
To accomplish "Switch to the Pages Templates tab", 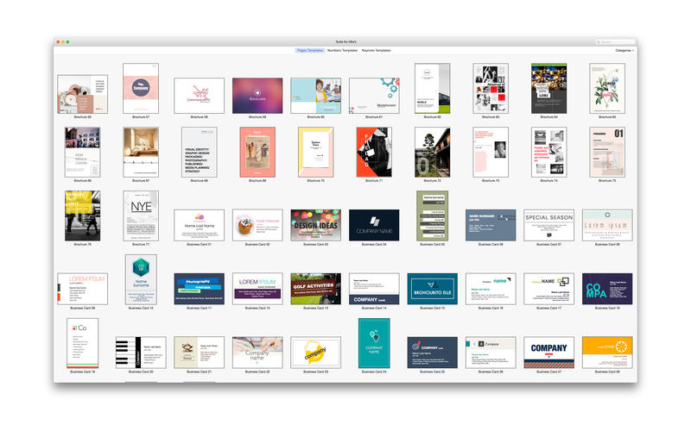I will pos(310,51).
